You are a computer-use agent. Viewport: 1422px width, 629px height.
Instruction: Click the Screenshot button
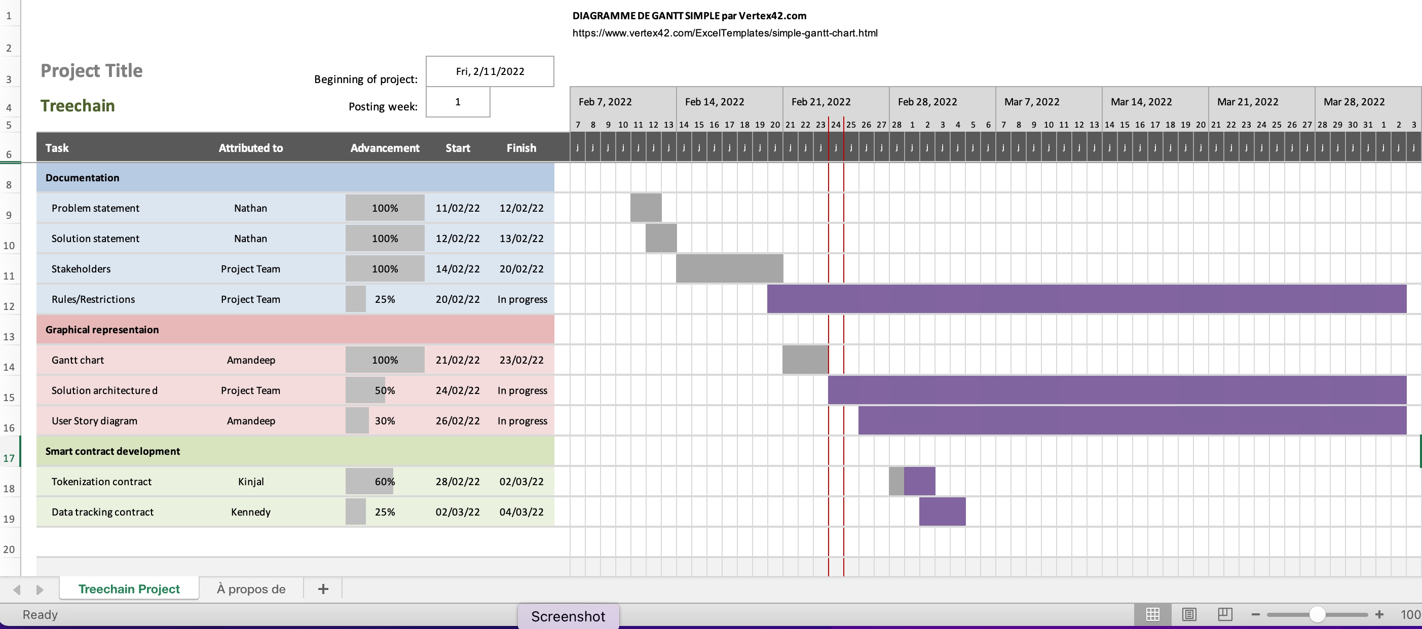[568, 616]
